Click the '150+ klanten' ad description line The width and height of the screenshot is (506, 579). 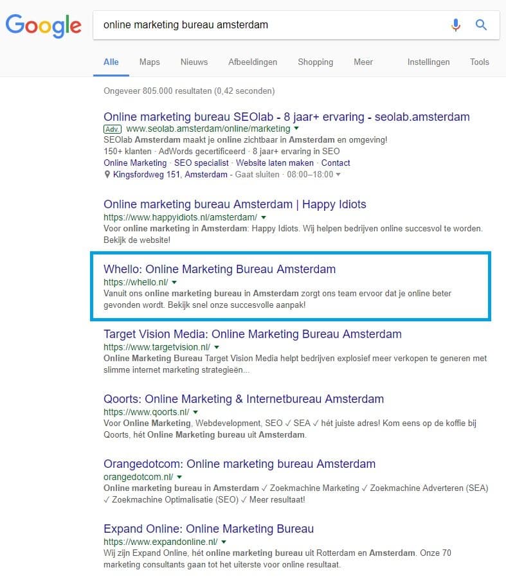tap(222, 152)
